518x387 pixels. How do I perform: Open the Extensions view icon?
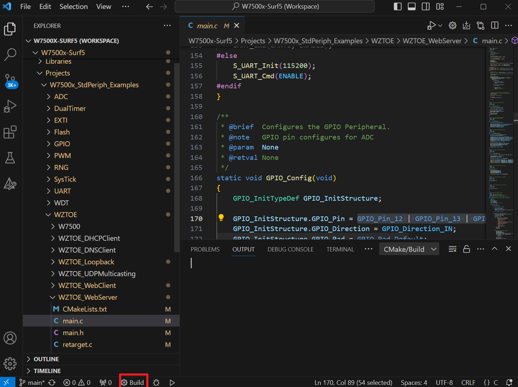point(10,132)
